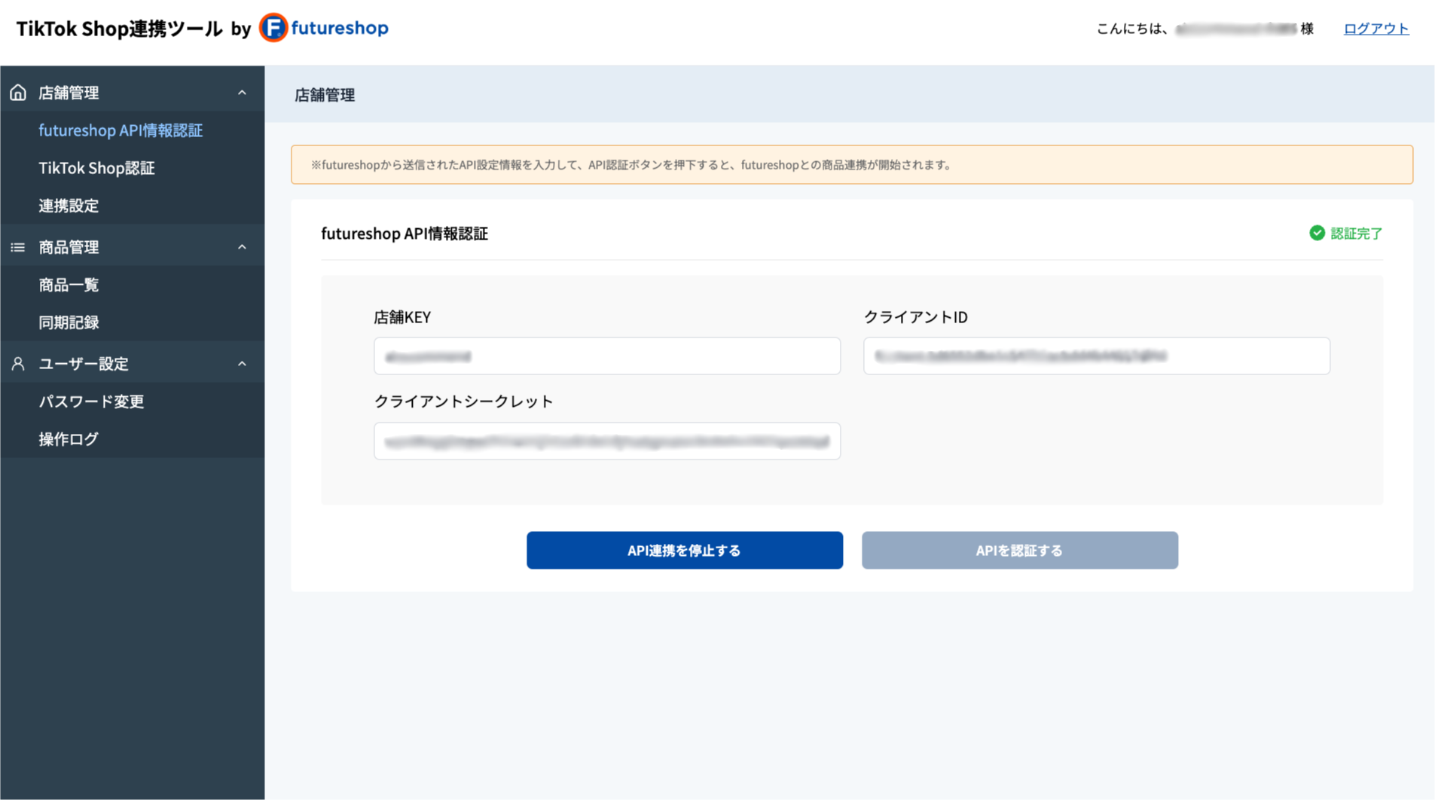
Task: Click the home icon beside 店舗管理
Action: pyautogui.click(x=17, y=91)
